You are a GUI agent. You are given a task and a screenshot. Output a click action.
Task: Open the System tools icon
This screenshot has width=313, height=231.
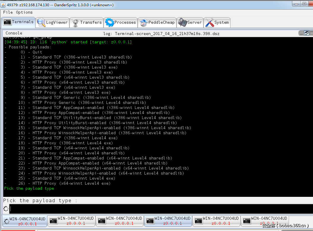(x=209, y=23)
